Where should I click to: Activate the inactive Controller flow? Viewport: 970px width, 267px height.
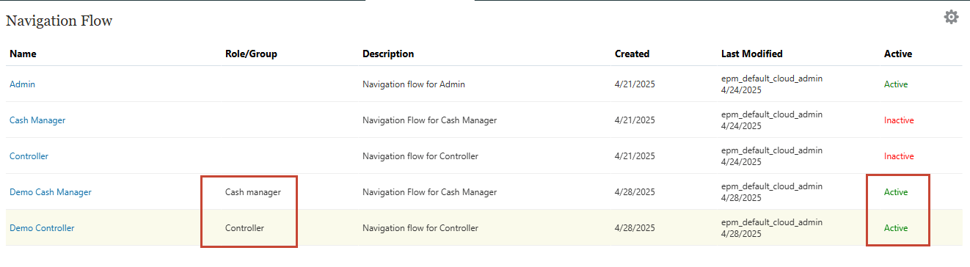tap(899, 156)
